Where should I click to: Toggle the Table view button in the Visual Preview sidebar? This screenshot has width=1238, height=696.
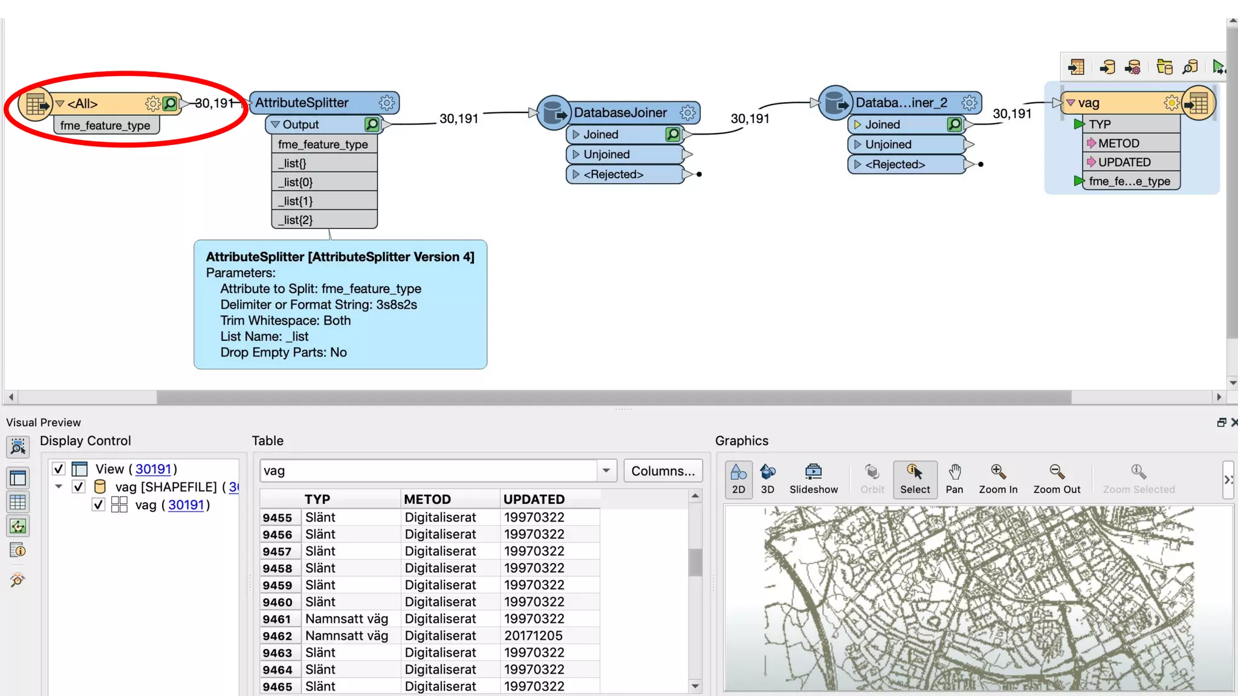pyautogui.click(x=18, y=502)
